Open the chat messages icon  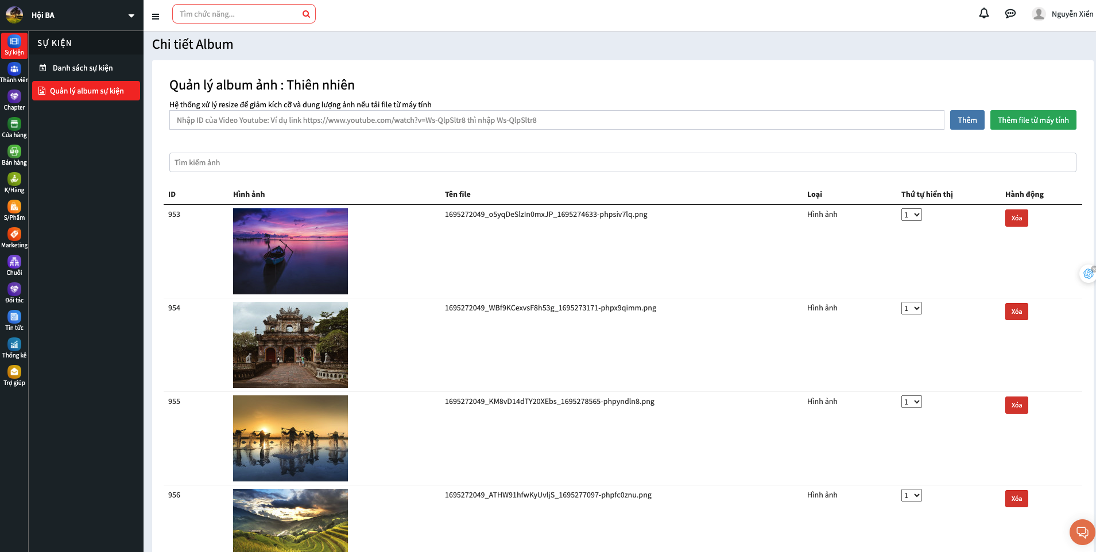click(1010, 14)
